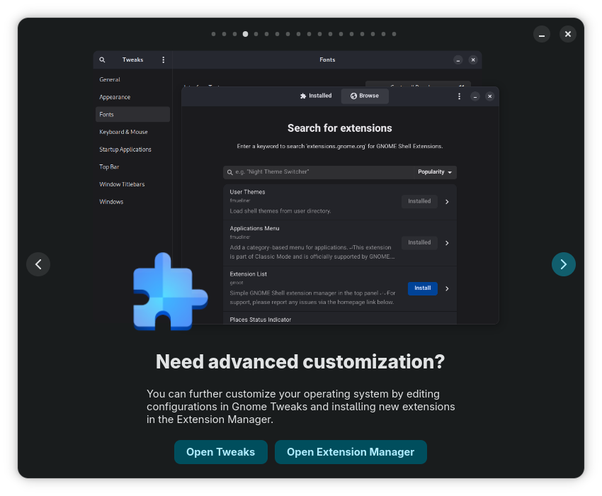Open the Popularity sort dropdown
Screen dimensions: 602x496
tap(435, 172)
